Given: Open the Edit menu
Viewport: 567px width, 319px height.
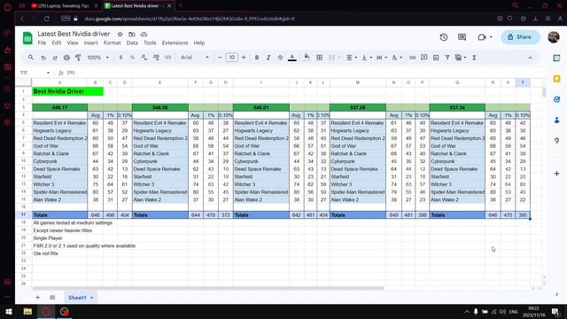Looking at the screenshot, I should coord(57,43).
